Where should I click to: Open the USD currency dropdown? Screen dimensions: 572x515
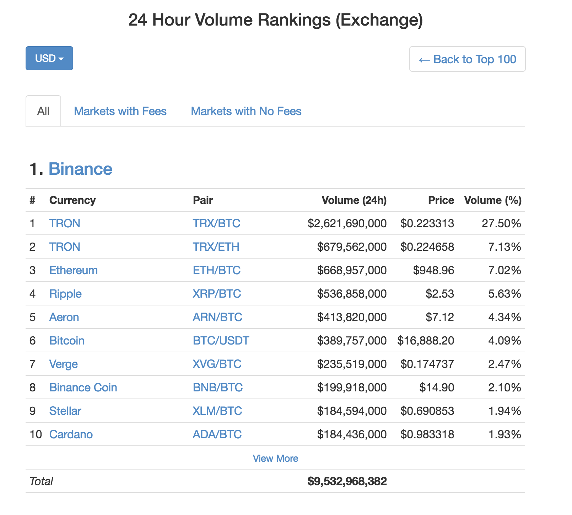pyautogui.click(x=49, y=58)
